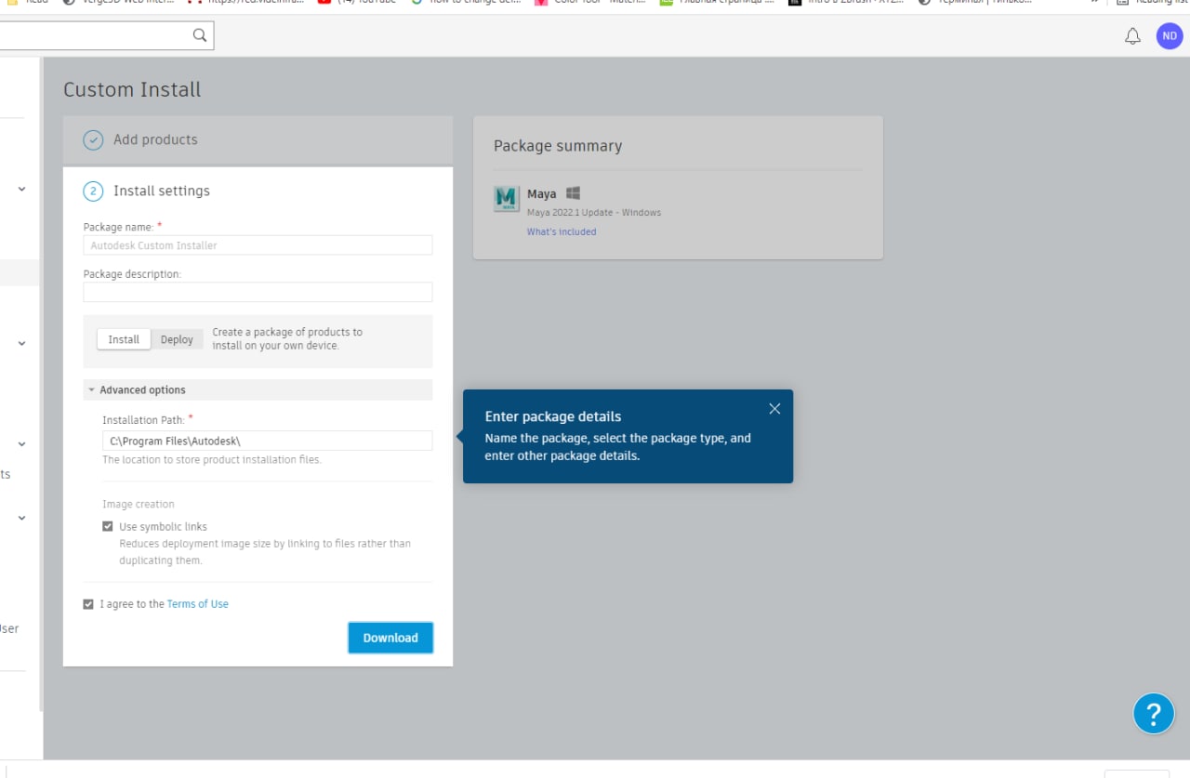Viewport: 1190px width, 778px height.
Task: Click the Maya 2022.1 Update - Windows text
Action: (x=594, y=213)
